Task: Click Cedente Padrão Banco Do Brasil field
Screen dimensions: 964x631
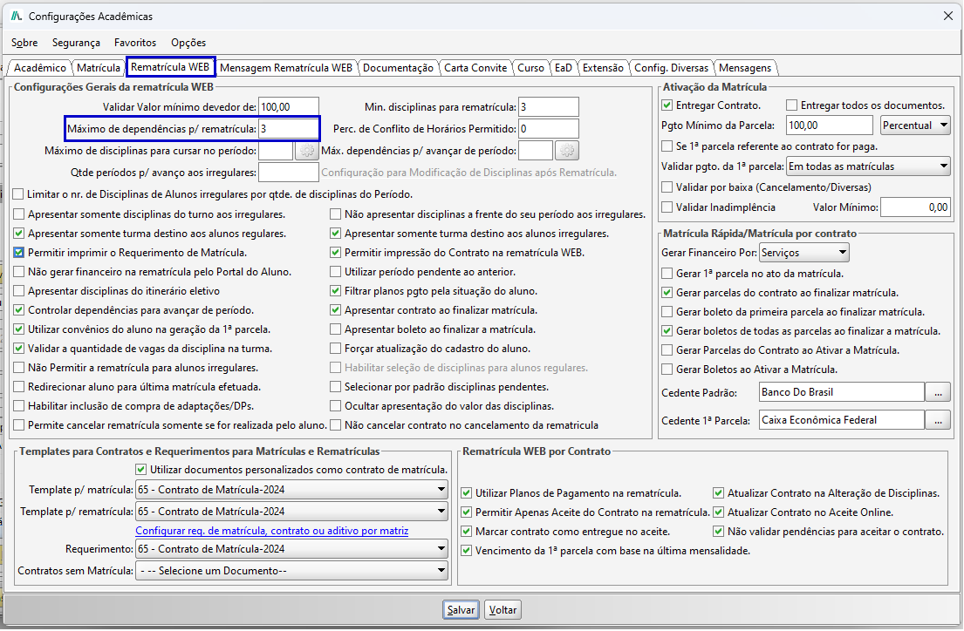Action: pos(842,392)
